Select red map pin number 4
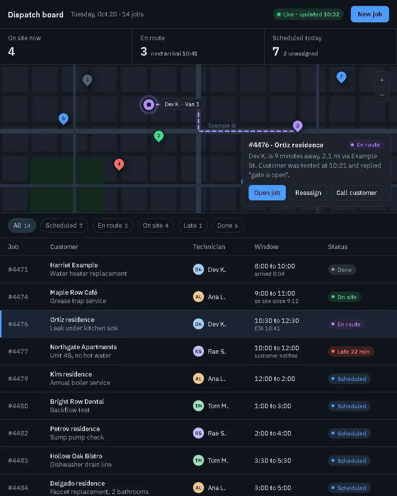Screen dimensions: 397x496 pos(119,164)
